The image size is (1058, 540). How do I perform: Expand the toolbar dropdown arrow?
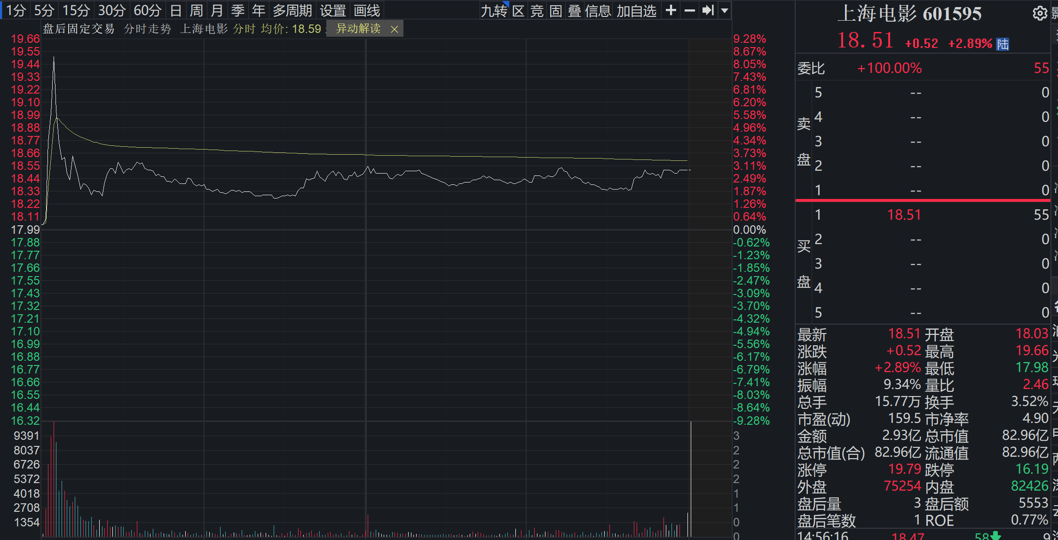725,10
